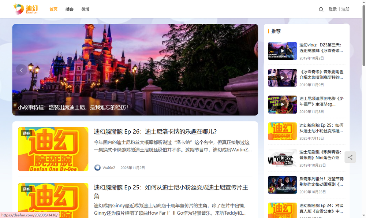Click the carousel previous arrow
This screenshot has height=218, width=366.
[x=21, y=70]
